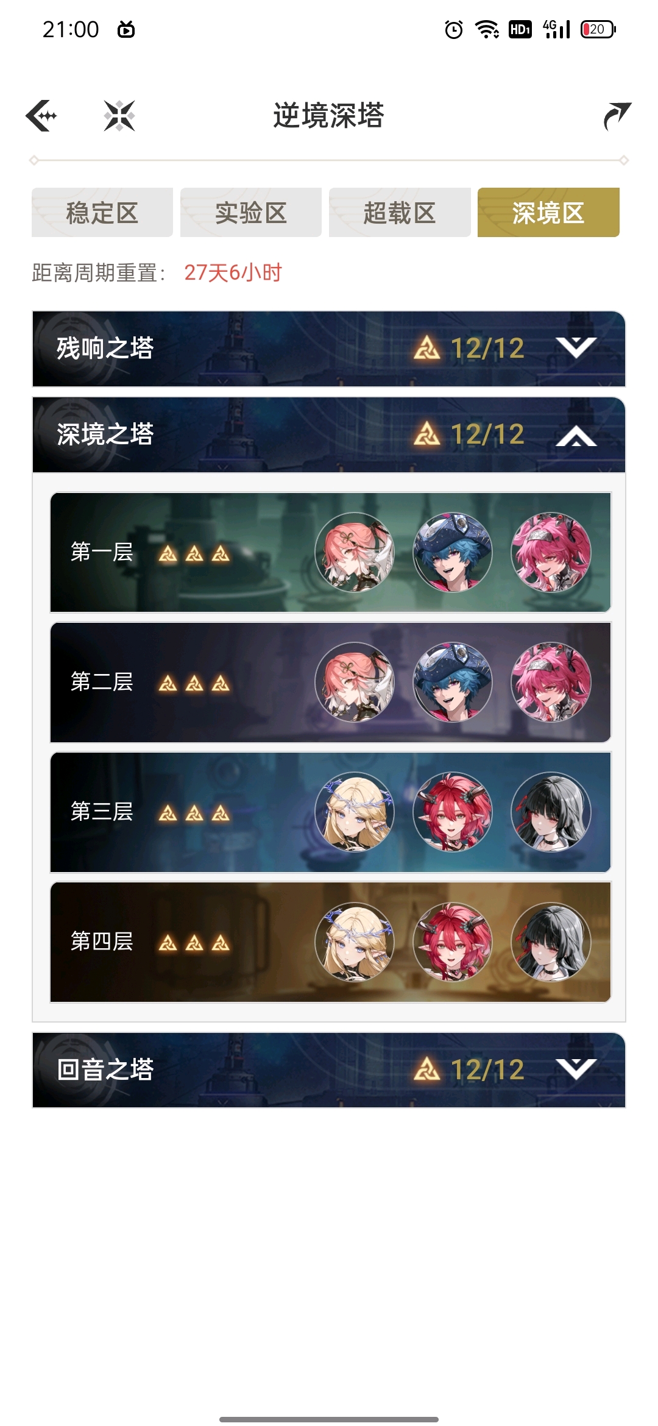
Task: Tap the crossed-star home icon
Action: coord(119,116)
